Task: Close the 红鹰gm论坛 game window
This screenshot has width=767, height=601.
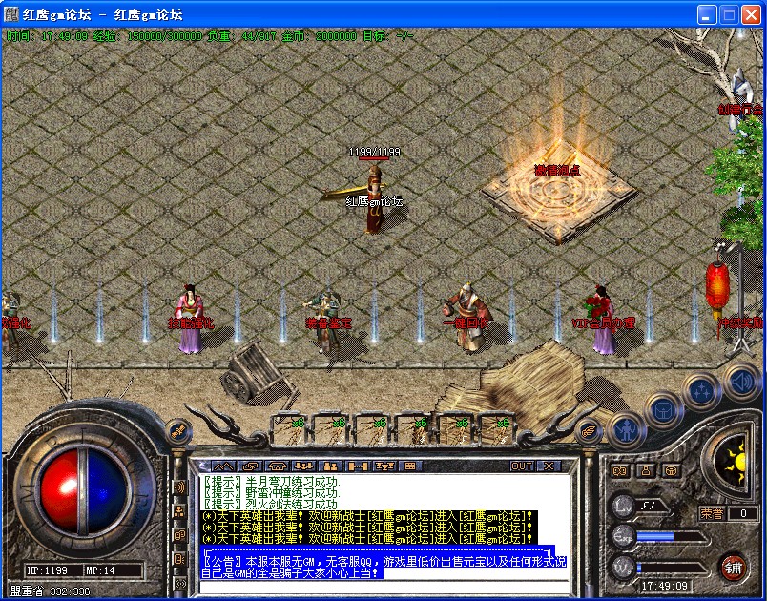Action: [x=751, y=15]
